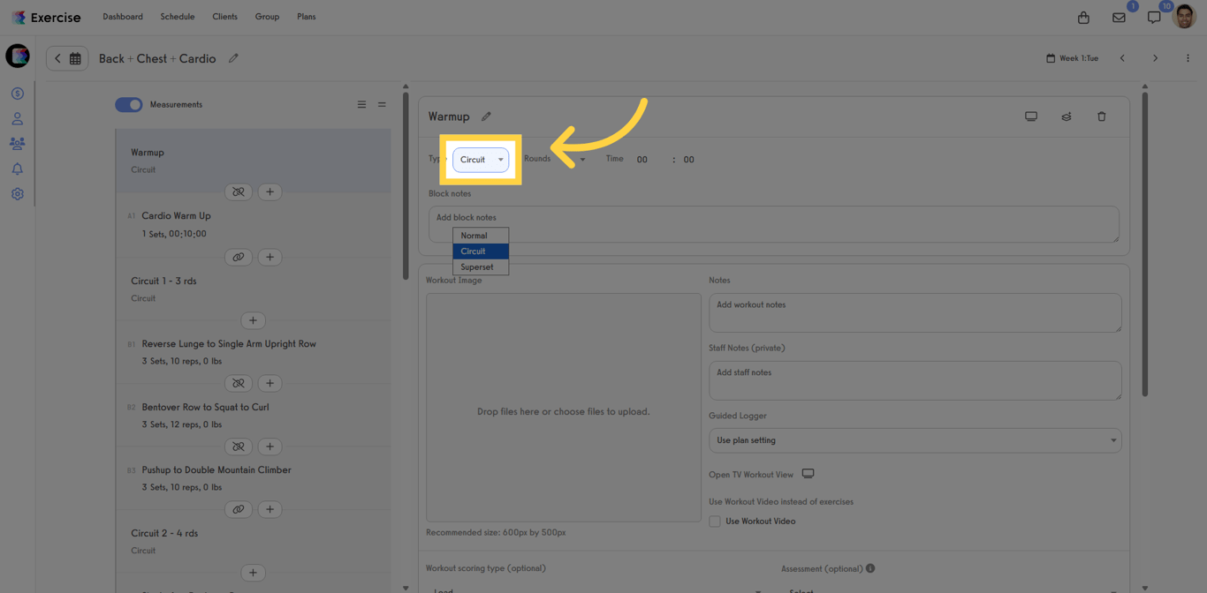Click the single person sidebar icon
The image size is (1207, 593).
[x=17, y=118]
